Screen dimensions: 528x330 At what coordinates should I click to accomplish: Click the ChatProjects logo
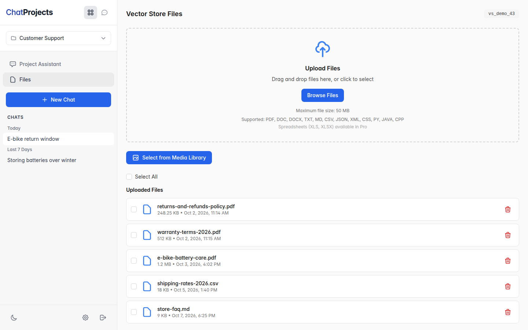click(x=29, y=12)
